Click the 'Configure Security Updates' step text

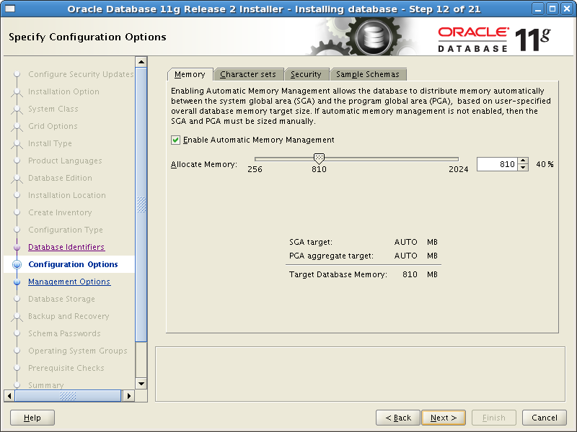81,74
